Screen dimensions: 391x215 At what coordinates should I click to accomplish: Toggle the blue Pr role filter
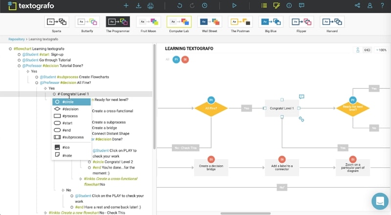click(x=176, y=59)
